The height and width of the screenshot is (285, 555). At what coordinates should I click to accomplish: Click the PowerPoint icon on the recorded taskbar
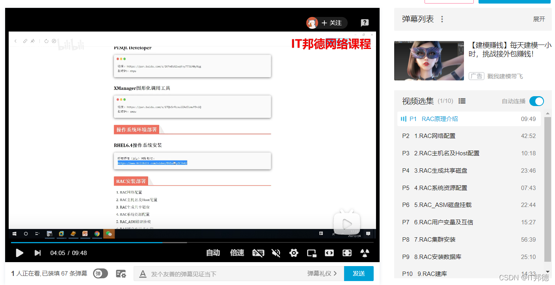(x=85, y=233)
